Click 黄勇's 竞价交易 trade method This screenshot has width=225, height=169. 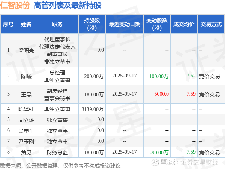(209, 153)
